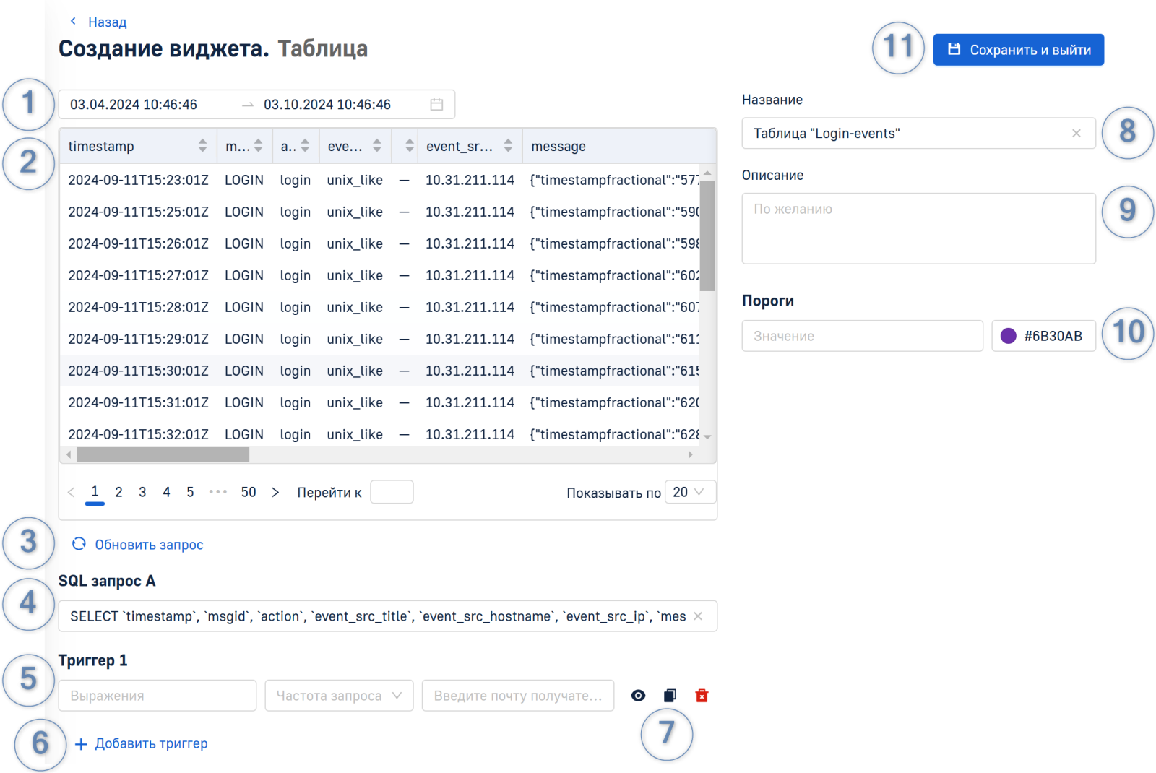Jump to page 50 in pagination

[x=249, y=492]
